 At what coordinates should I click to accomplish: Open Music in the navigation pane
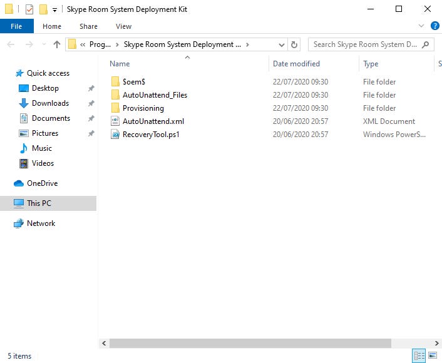pyautogui.click(x=42, y=148)
